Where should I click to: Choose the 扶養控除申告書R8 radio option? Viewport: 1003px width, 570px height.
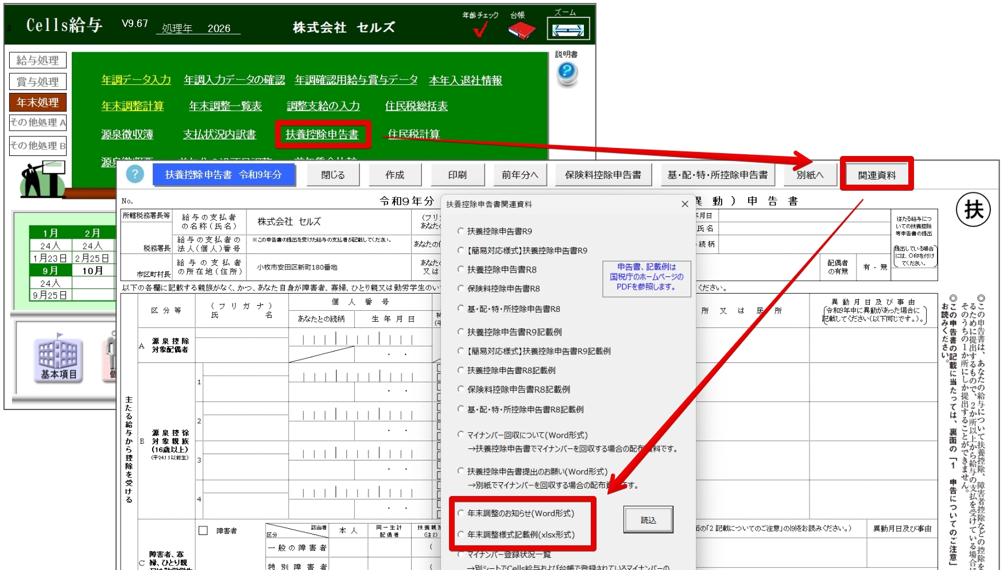pyautogui.click(x=460, y=270)
